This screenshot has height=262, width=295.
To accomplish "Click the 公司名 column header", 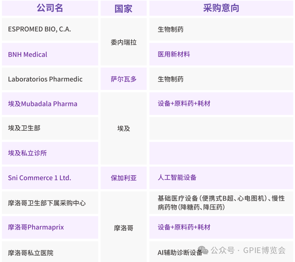I will coord(50,8).
